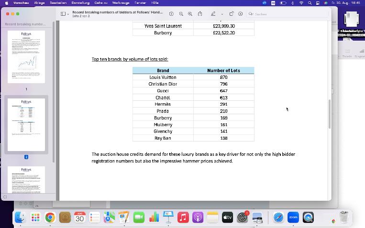Show the document info inspector
This screenshot has width=365, height=228.
pos(171,14)
